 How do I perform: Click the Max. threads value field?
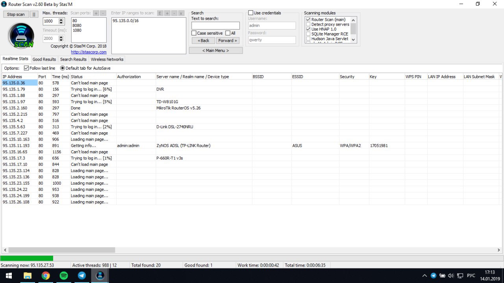point(50,21)
